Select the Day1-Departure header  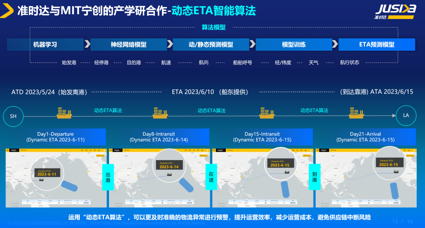[55, 137]
